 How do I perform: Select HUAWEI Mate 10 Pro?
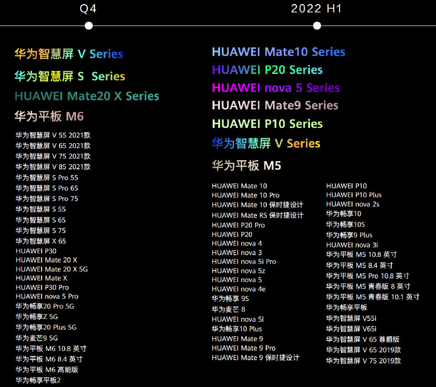coord(246,195)
